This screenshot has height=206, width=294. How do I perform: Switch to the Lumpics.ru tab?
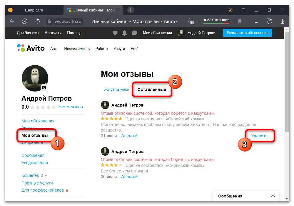click(34, 10)
